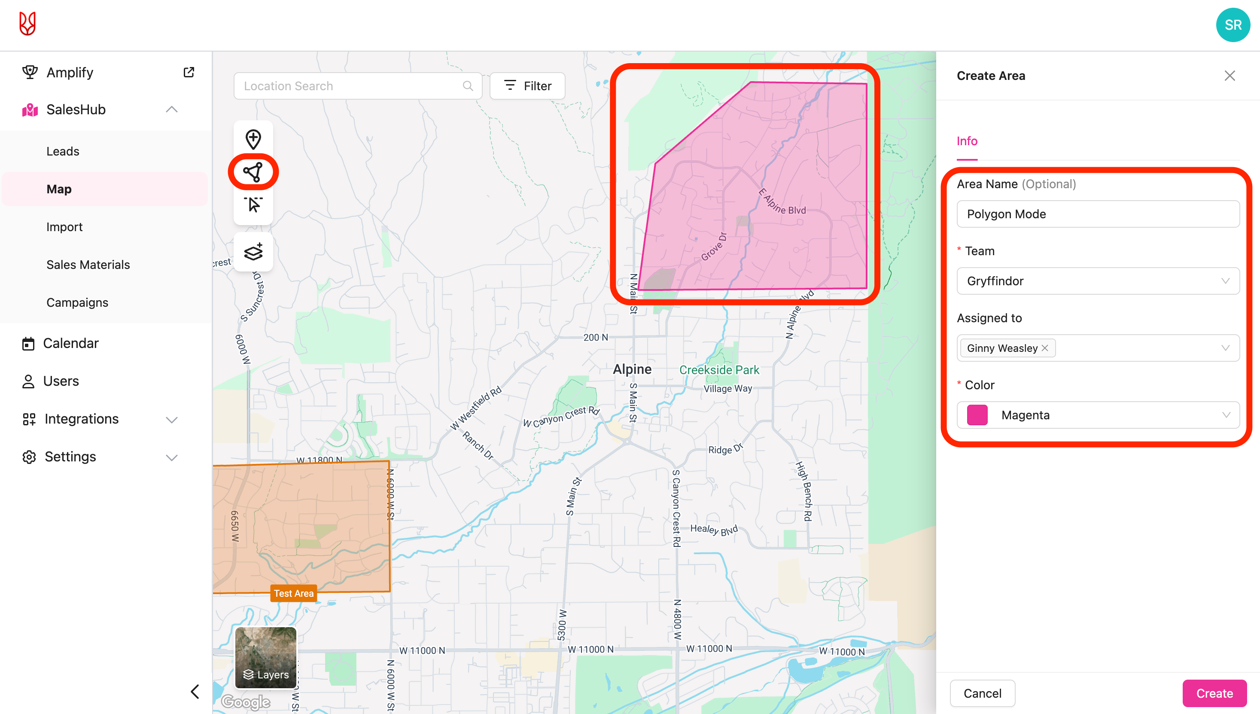Click the add layer stack icon
Image resolution: width=1260 pixels, height=714 pixels.
click(x=253, y=252)
